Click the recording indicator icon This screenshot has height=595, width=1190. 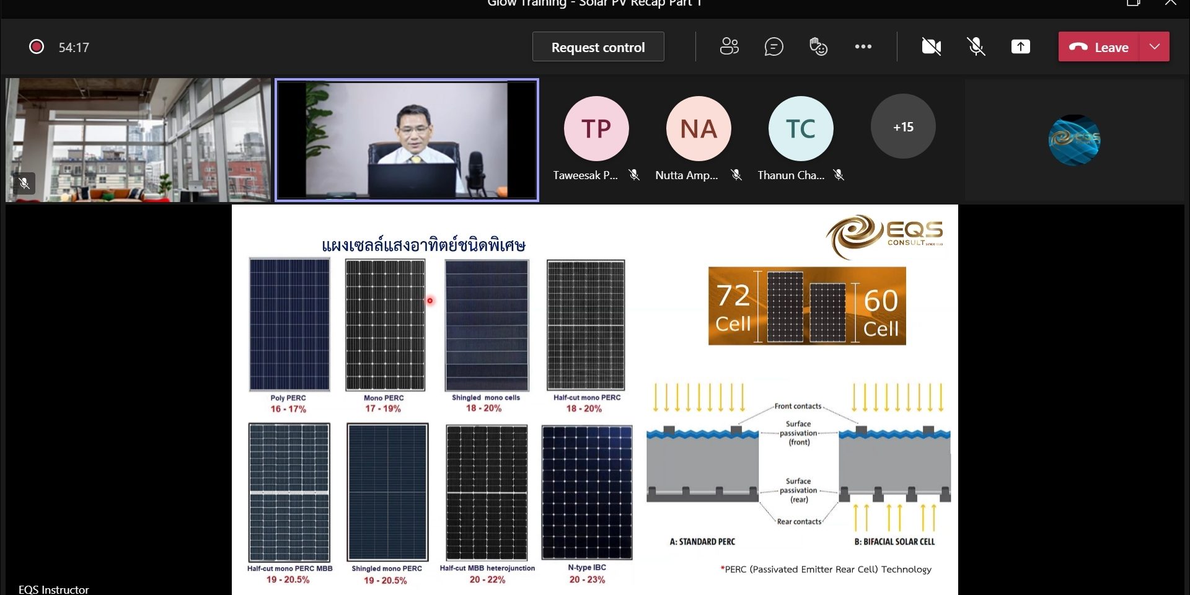pos(37,47)
